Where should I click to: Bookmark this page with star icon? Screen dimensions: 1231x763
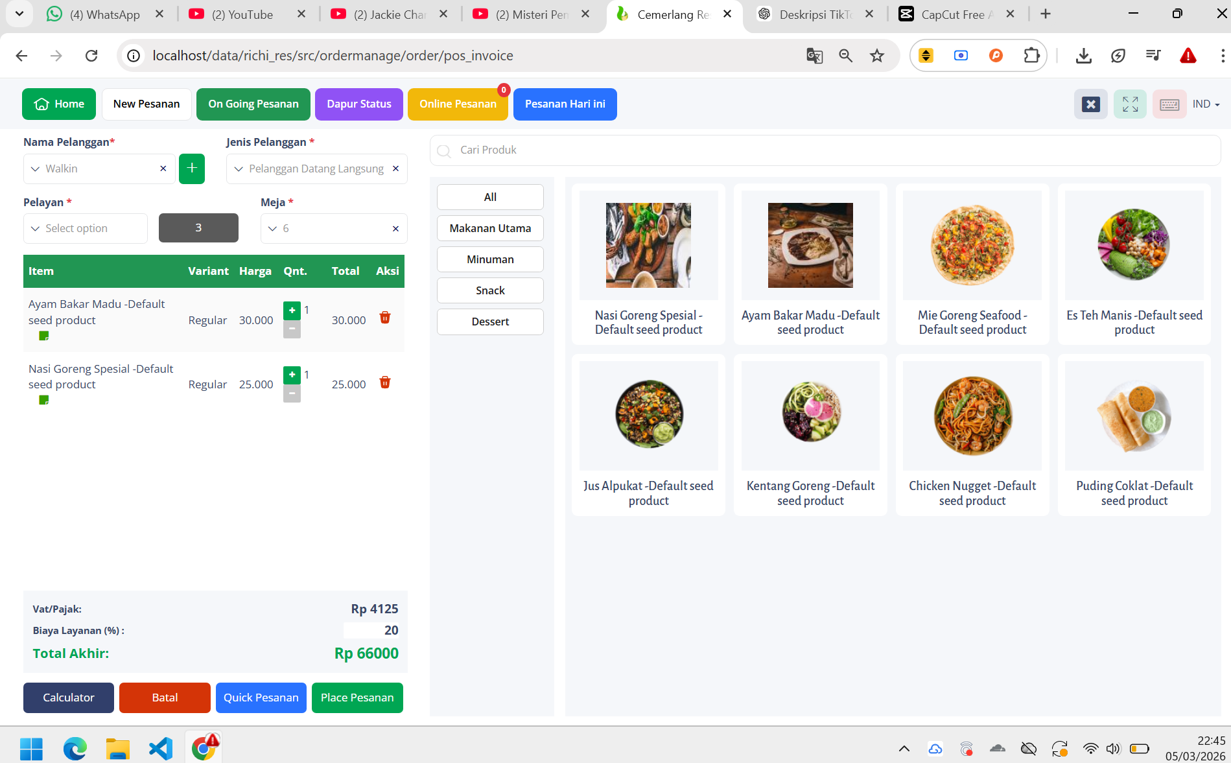[x=876, y=56]
